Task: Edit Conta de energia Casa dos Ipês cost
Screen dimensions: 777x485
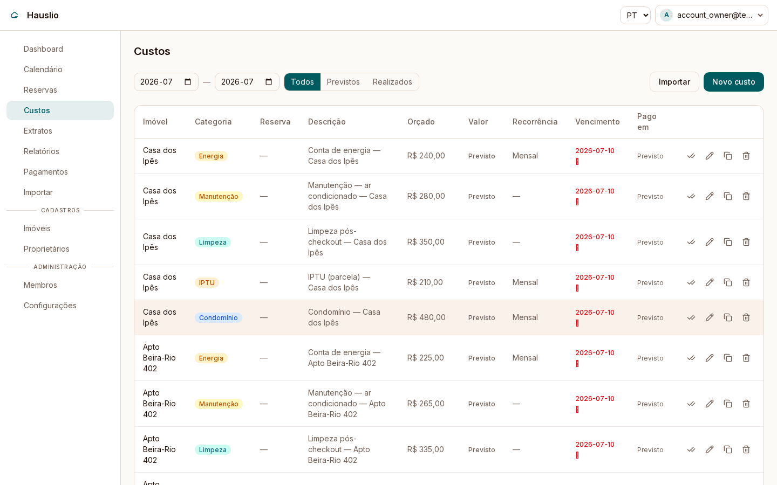Action: click(710, 156)
